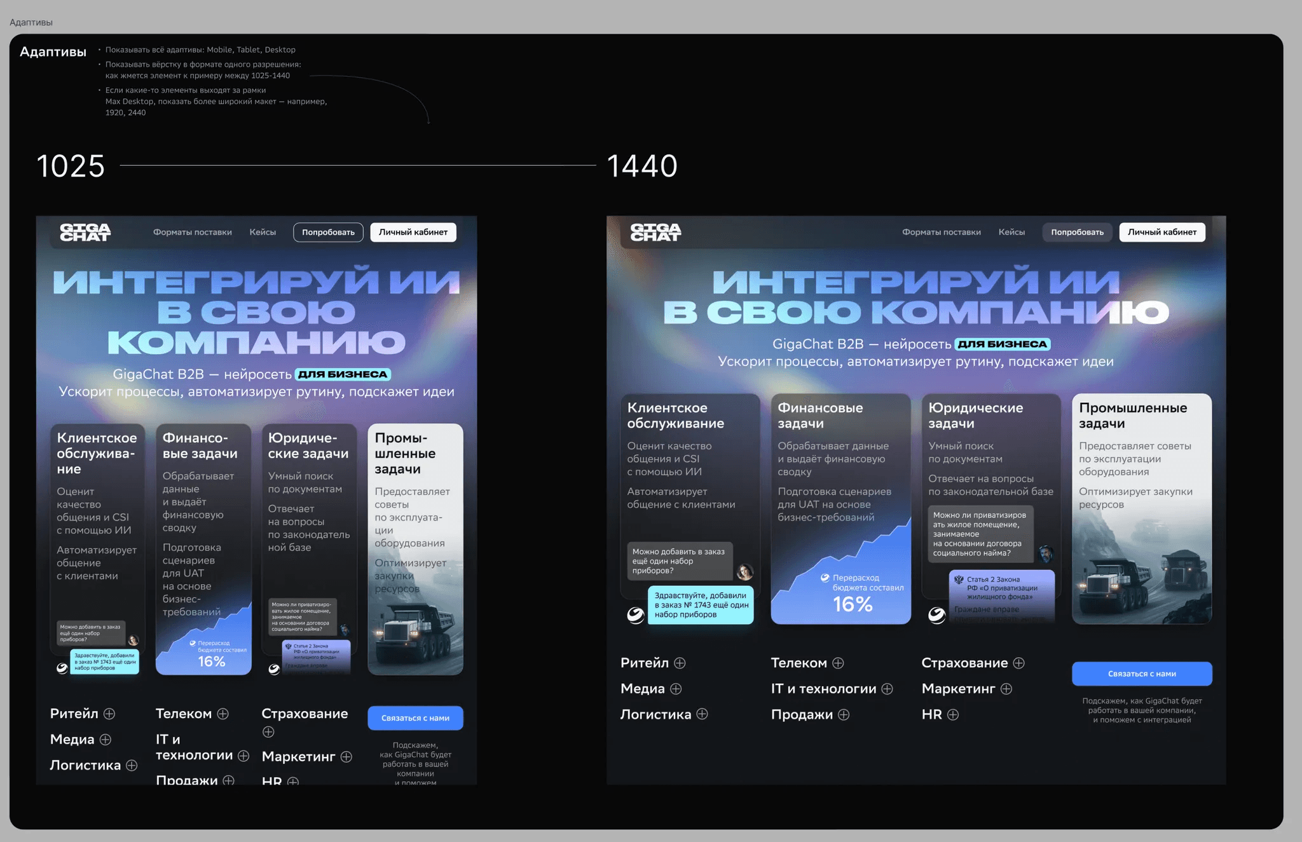The width and height of the screenshot is (1302, 842).
Task: Expand Телеком with its plus icon, 1440 layout
Action: (838, 663)
